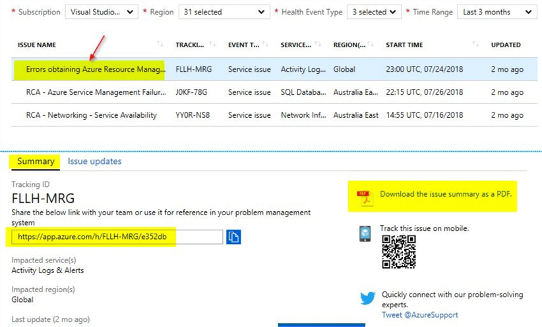Sort by Issue Name column arrows

(160, 45)
